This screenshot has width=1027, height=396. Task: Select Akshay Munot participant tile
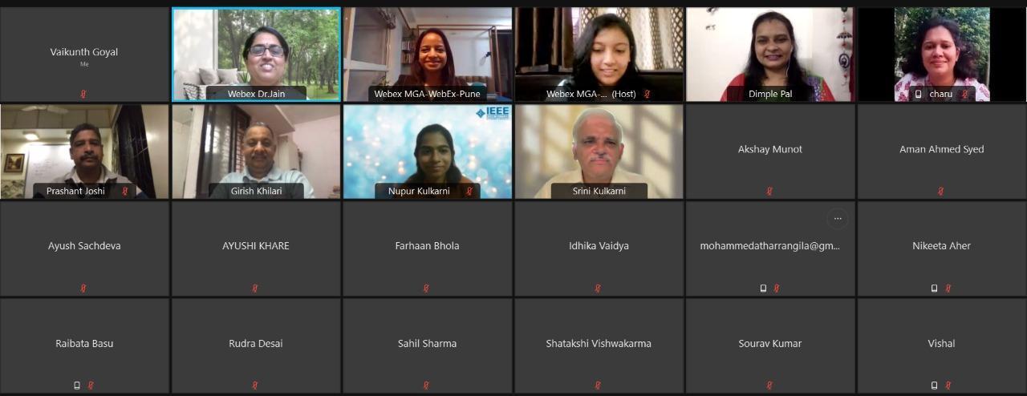point(770,152)
